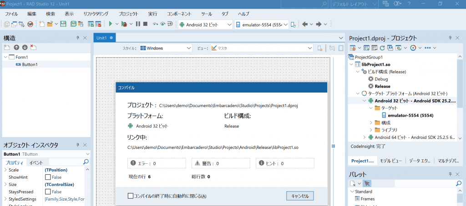
Task: Switch to the イベント tab in Object Inspector
Action: tap(36, 162)
